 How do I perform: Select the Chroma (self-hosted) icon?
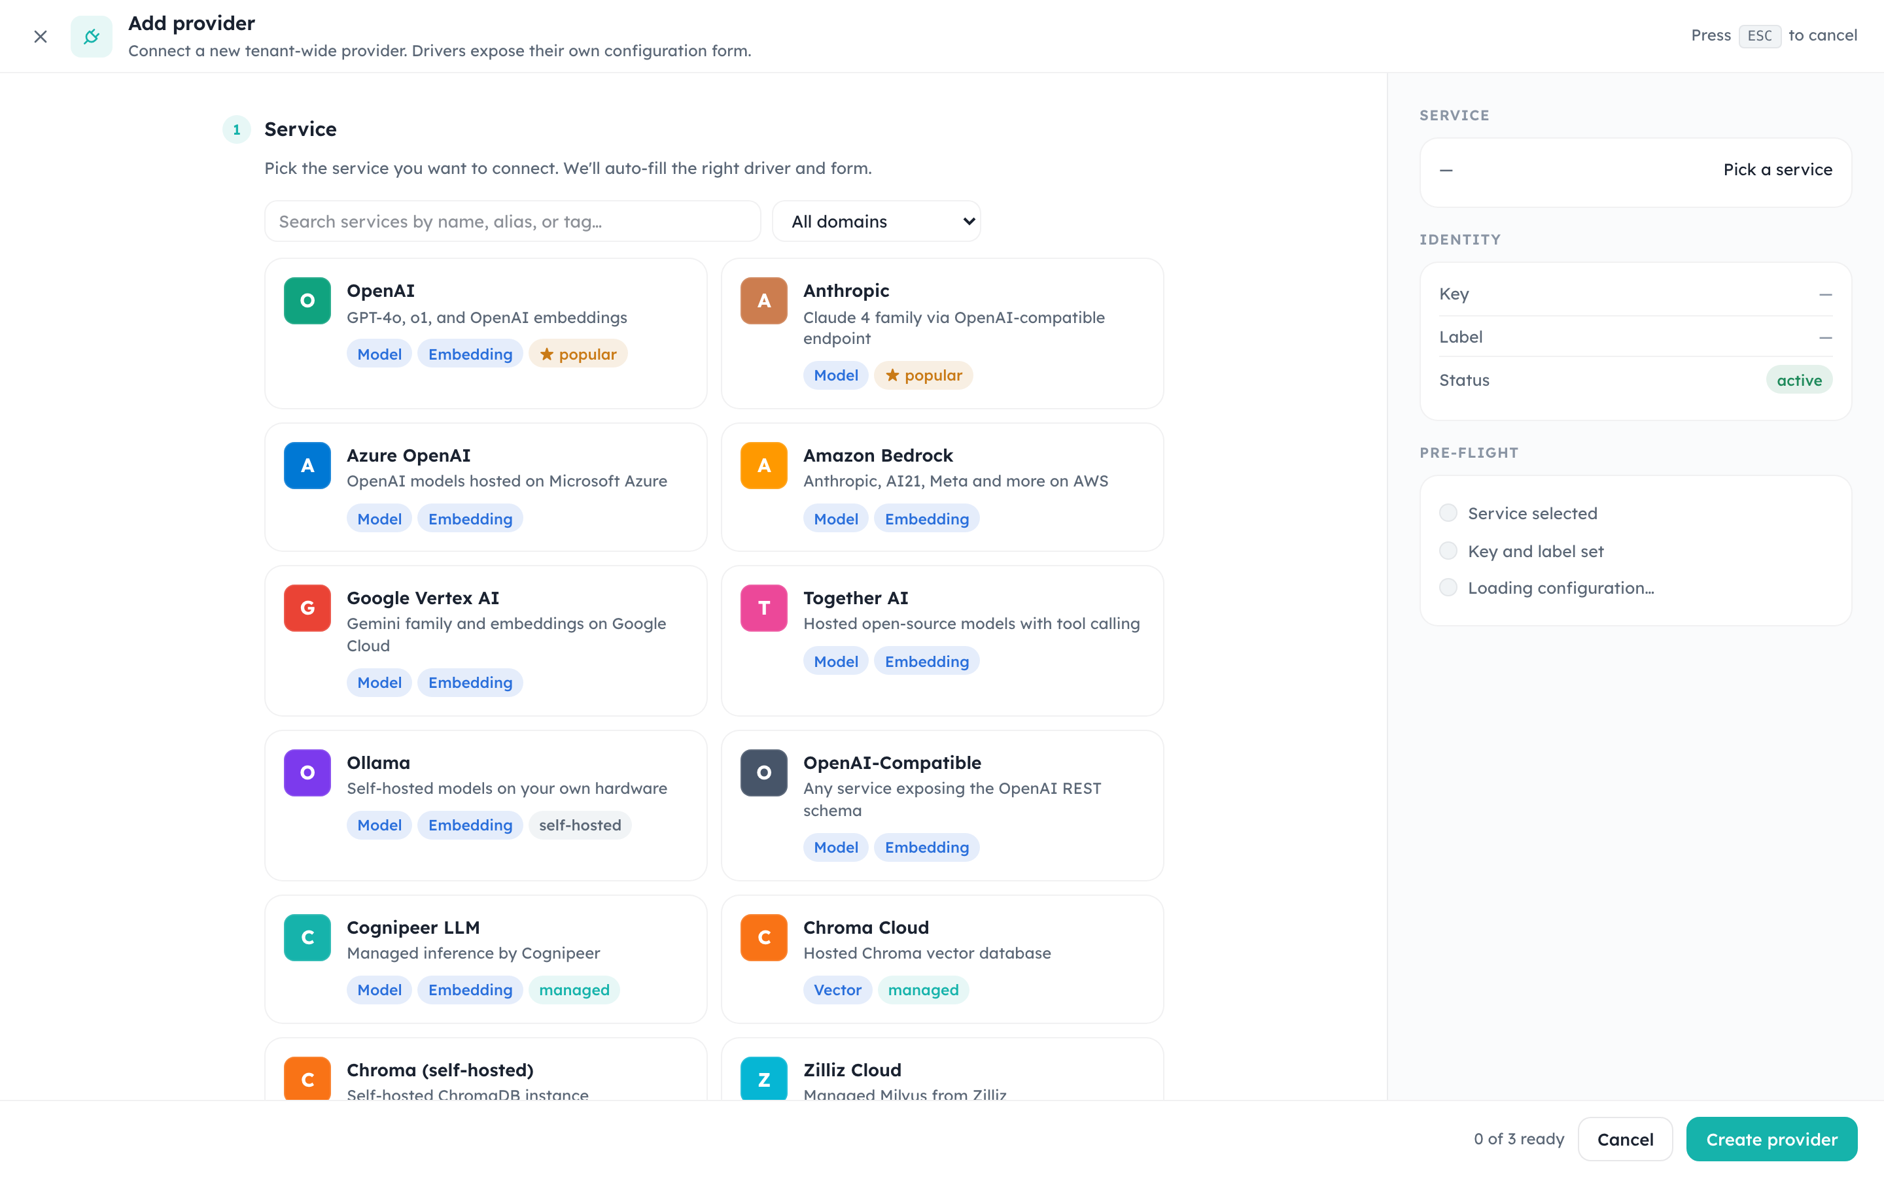pos(307,1078)
